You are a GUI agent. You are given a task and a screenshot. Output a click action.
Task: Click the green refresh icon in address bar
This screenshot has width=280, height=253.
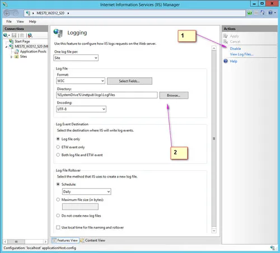point(250,13)
